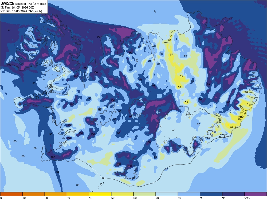Click the dark orange 0–10 legend color band
This screenshot has height=200, width=267.
click(11, 194)
